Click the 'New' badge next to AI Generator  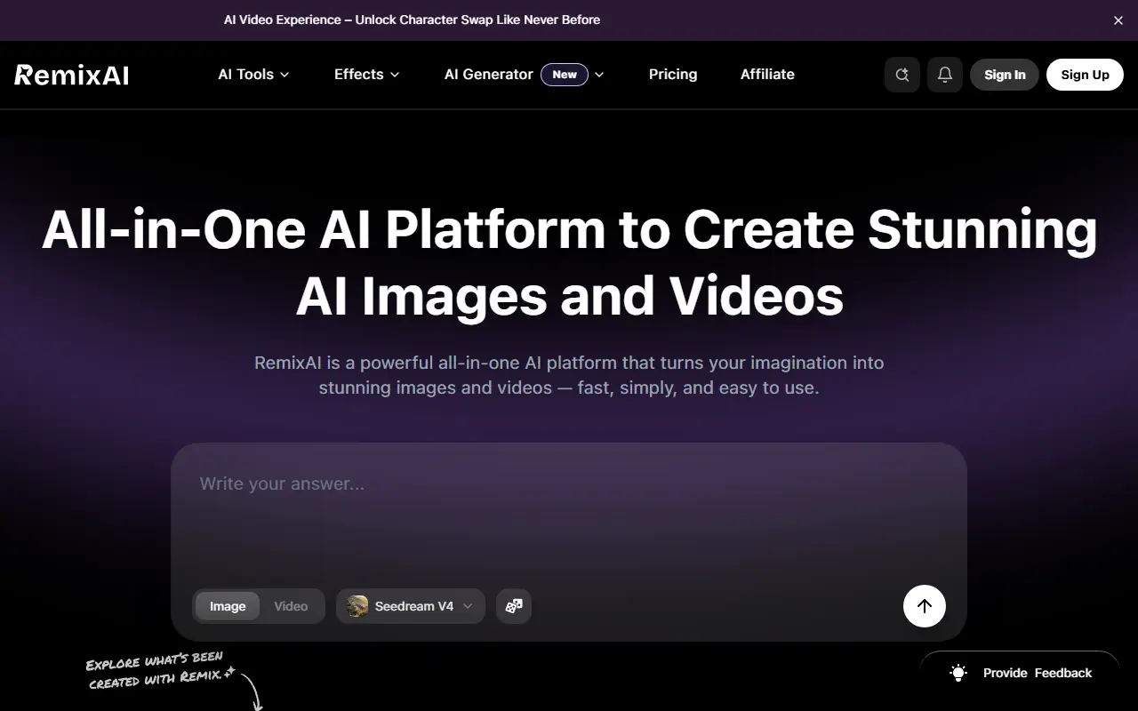click(x=565, y=75)
